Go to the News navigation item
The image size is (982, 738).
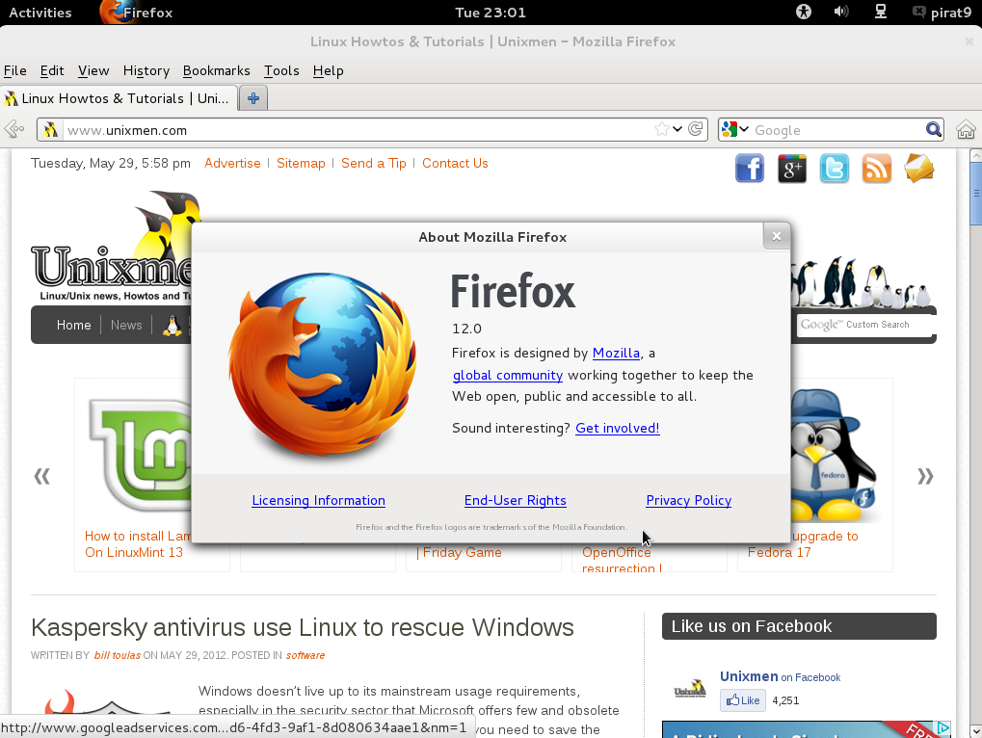coord(126,325)
